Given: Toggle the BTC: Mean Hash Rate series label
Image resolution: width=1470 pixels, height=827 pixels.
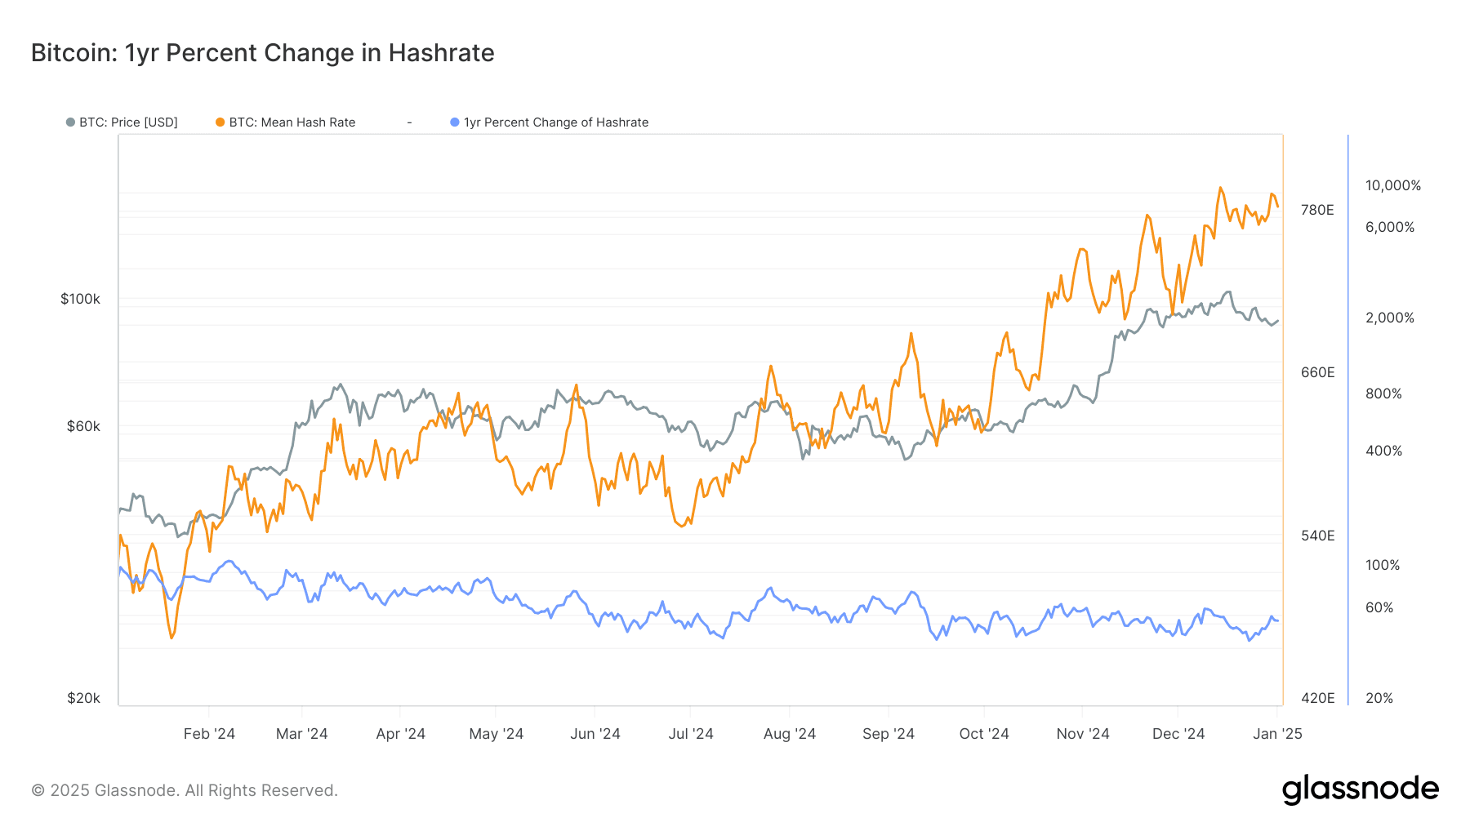Looking at the screenshot, I should (x=292, y=122).
